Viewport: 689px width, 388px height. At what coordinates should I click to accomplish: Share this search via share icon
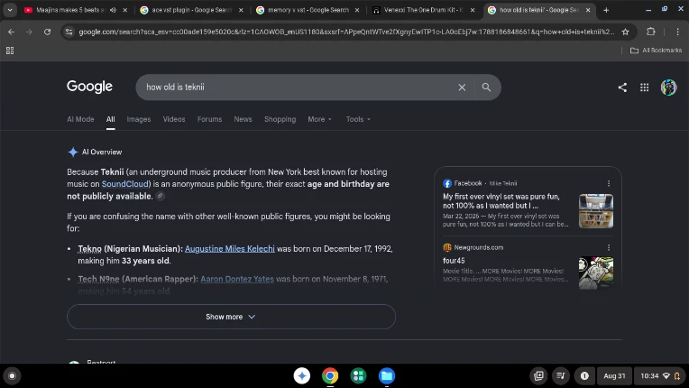coord(622,88)
